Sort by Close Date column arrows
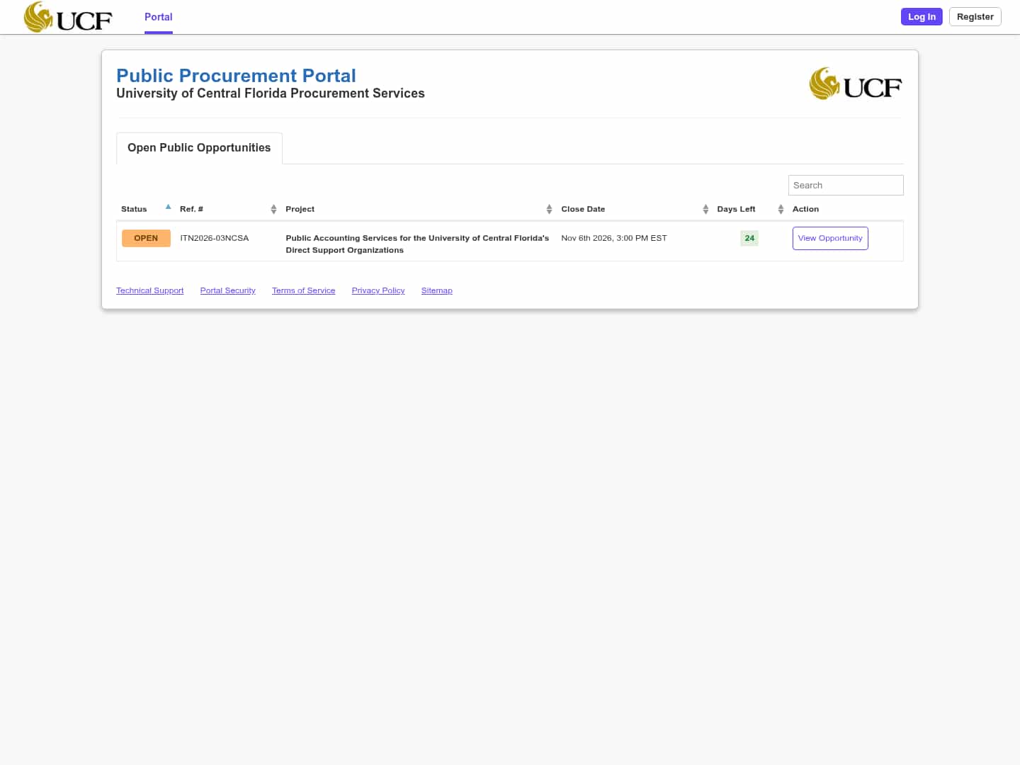This screenshot has width=1020, height=765. tap(705, 209)
